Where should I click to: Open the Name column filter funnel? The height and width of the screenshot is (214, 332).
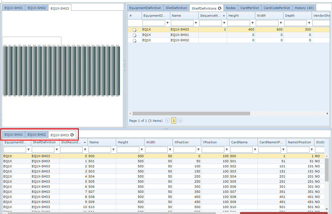click(x=196, y=23)
